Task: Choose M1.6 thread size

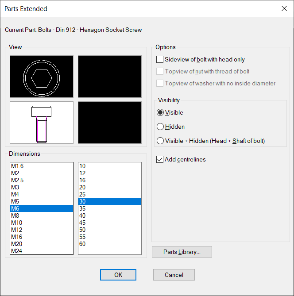Action: pyautogui.click(x=42, y=166)
